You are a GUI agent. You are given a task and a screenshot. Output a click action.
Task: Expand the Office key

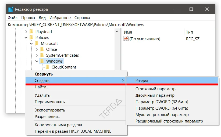pos(37,49)
